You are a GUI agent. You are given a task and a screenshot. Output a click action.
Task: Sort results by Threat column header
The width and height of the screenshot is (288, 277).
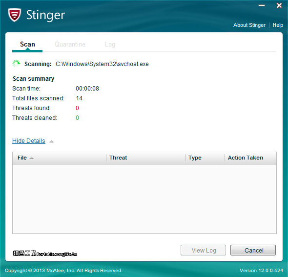(x=145, y=158)
